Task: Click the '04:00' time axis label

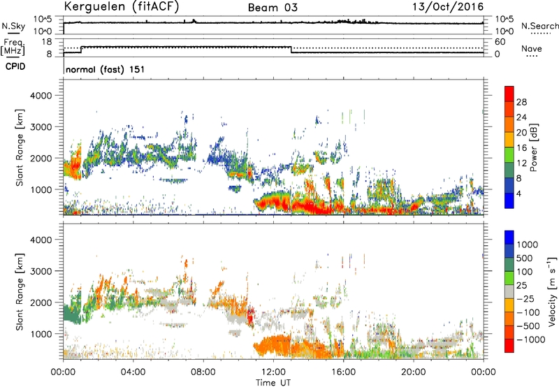Action: pos(133,372)
